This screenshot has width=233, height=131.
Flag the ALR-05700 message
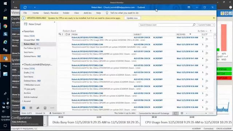207,102
